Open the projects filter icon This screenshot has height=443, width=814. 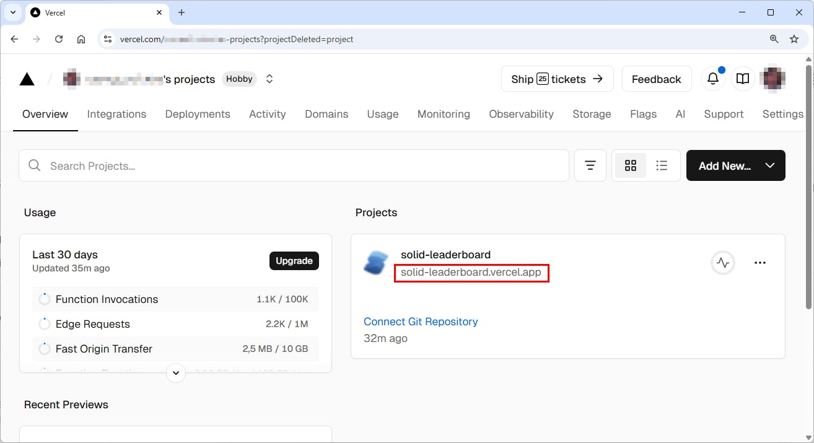(x=590, y=165)
